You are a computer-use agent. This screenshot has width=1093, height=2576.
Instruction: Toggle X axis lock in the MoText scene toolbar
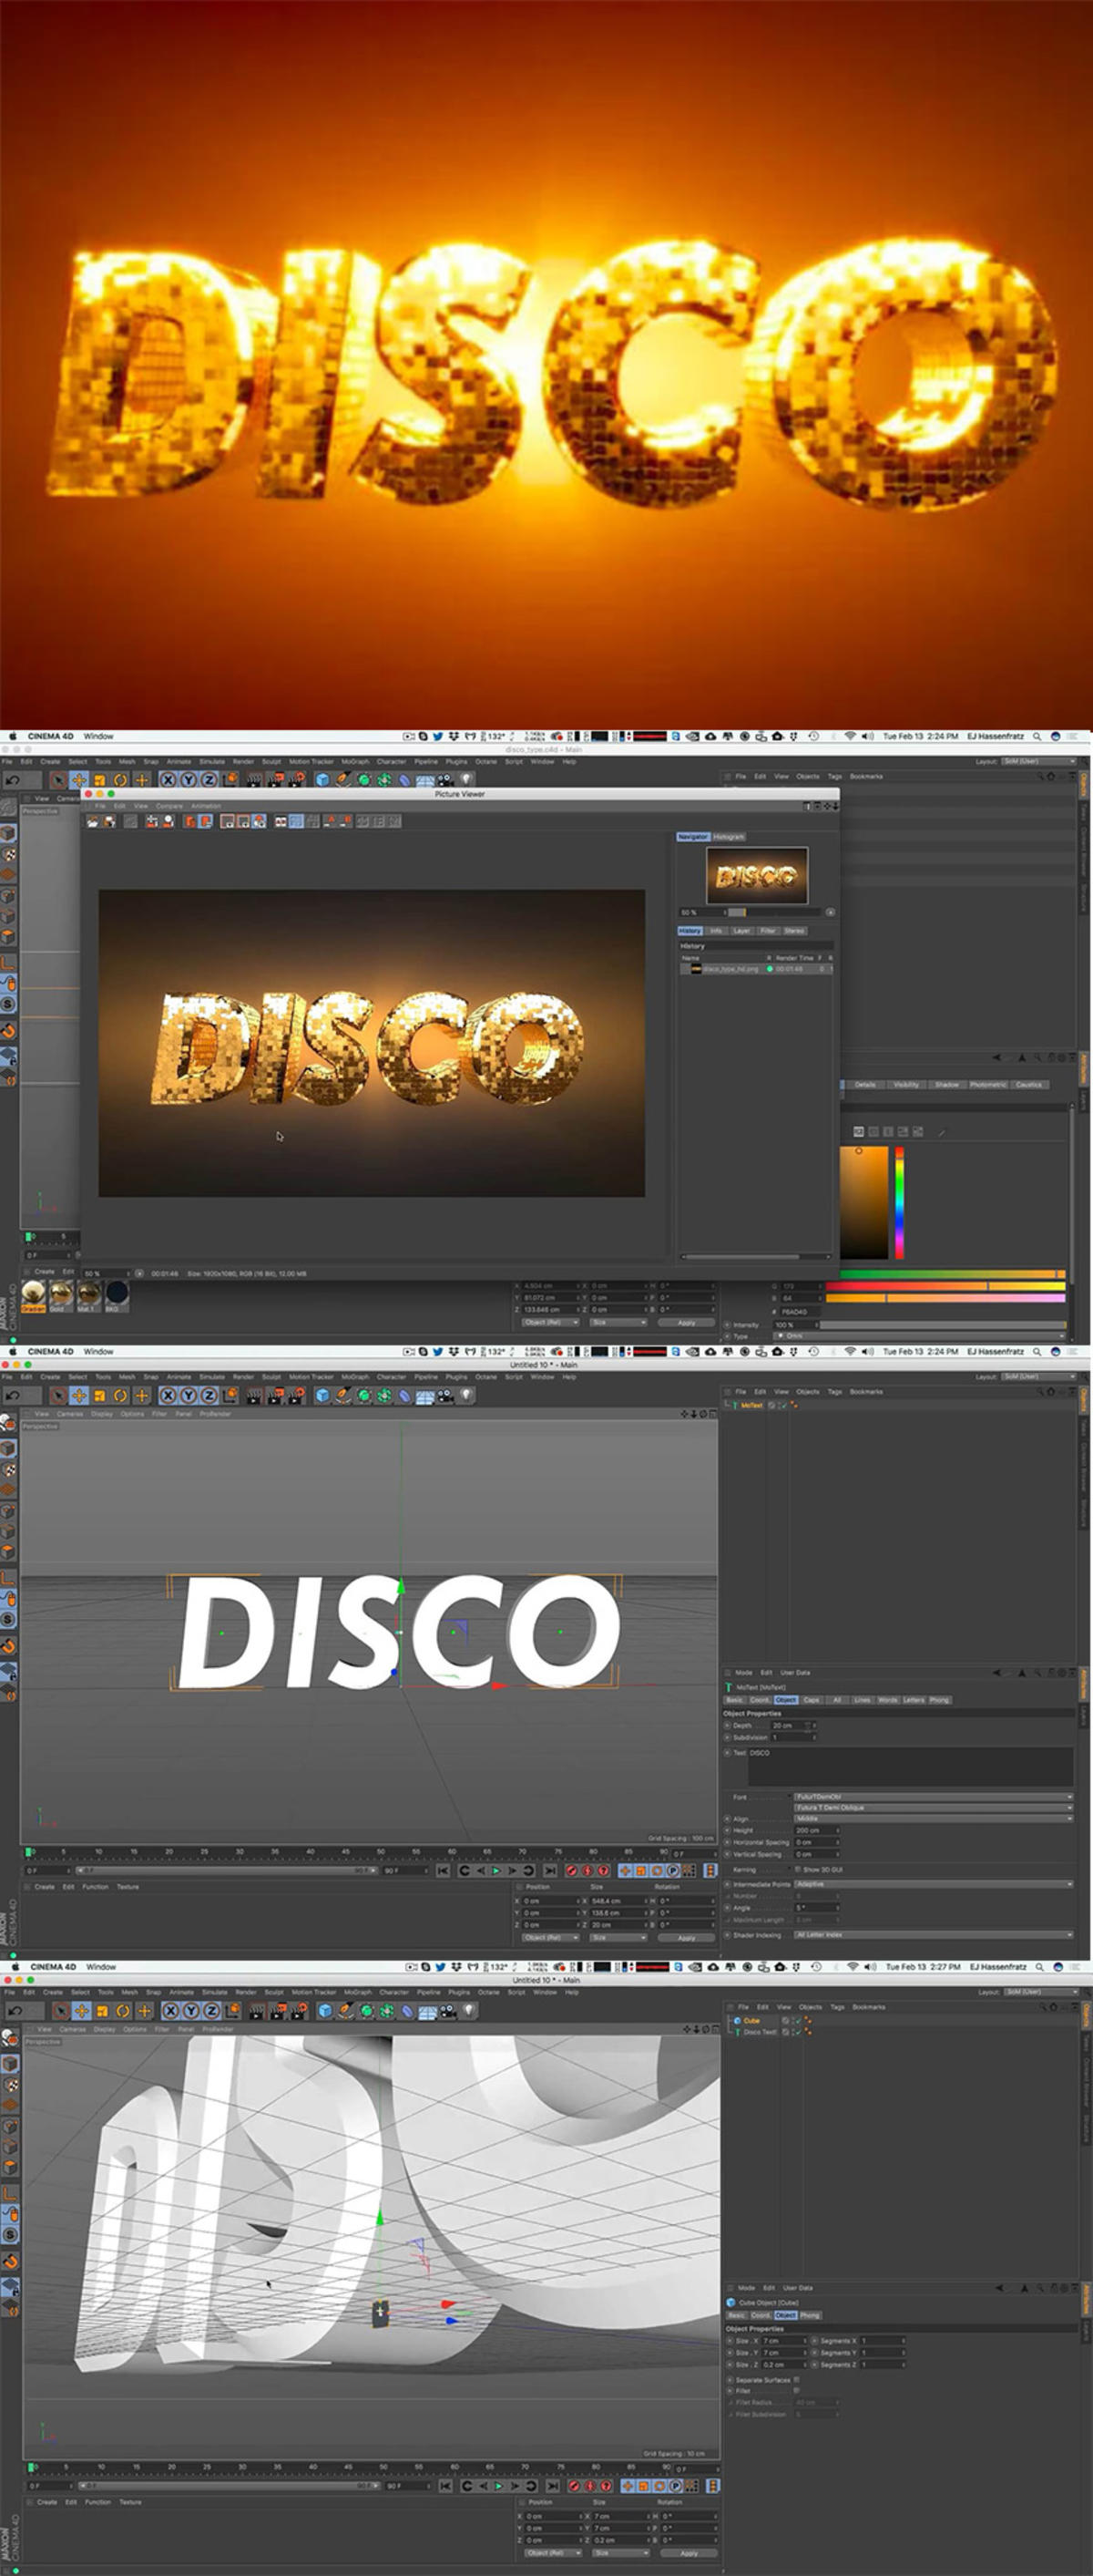pyautogui.click(x=169, y=1395)
